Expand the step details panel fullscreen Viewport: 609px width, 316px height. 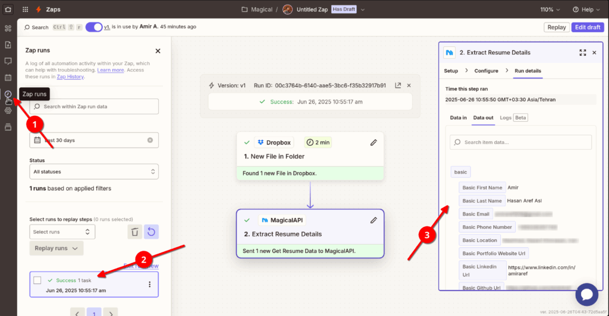(583, 52)
